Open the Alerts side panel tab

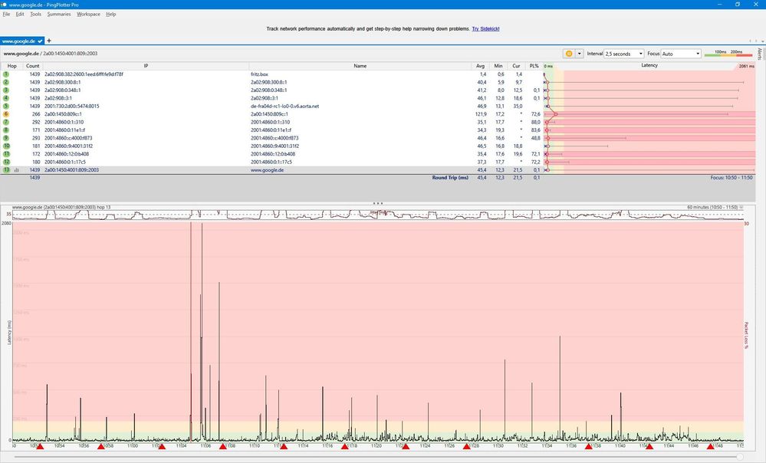tap(760, 54)
